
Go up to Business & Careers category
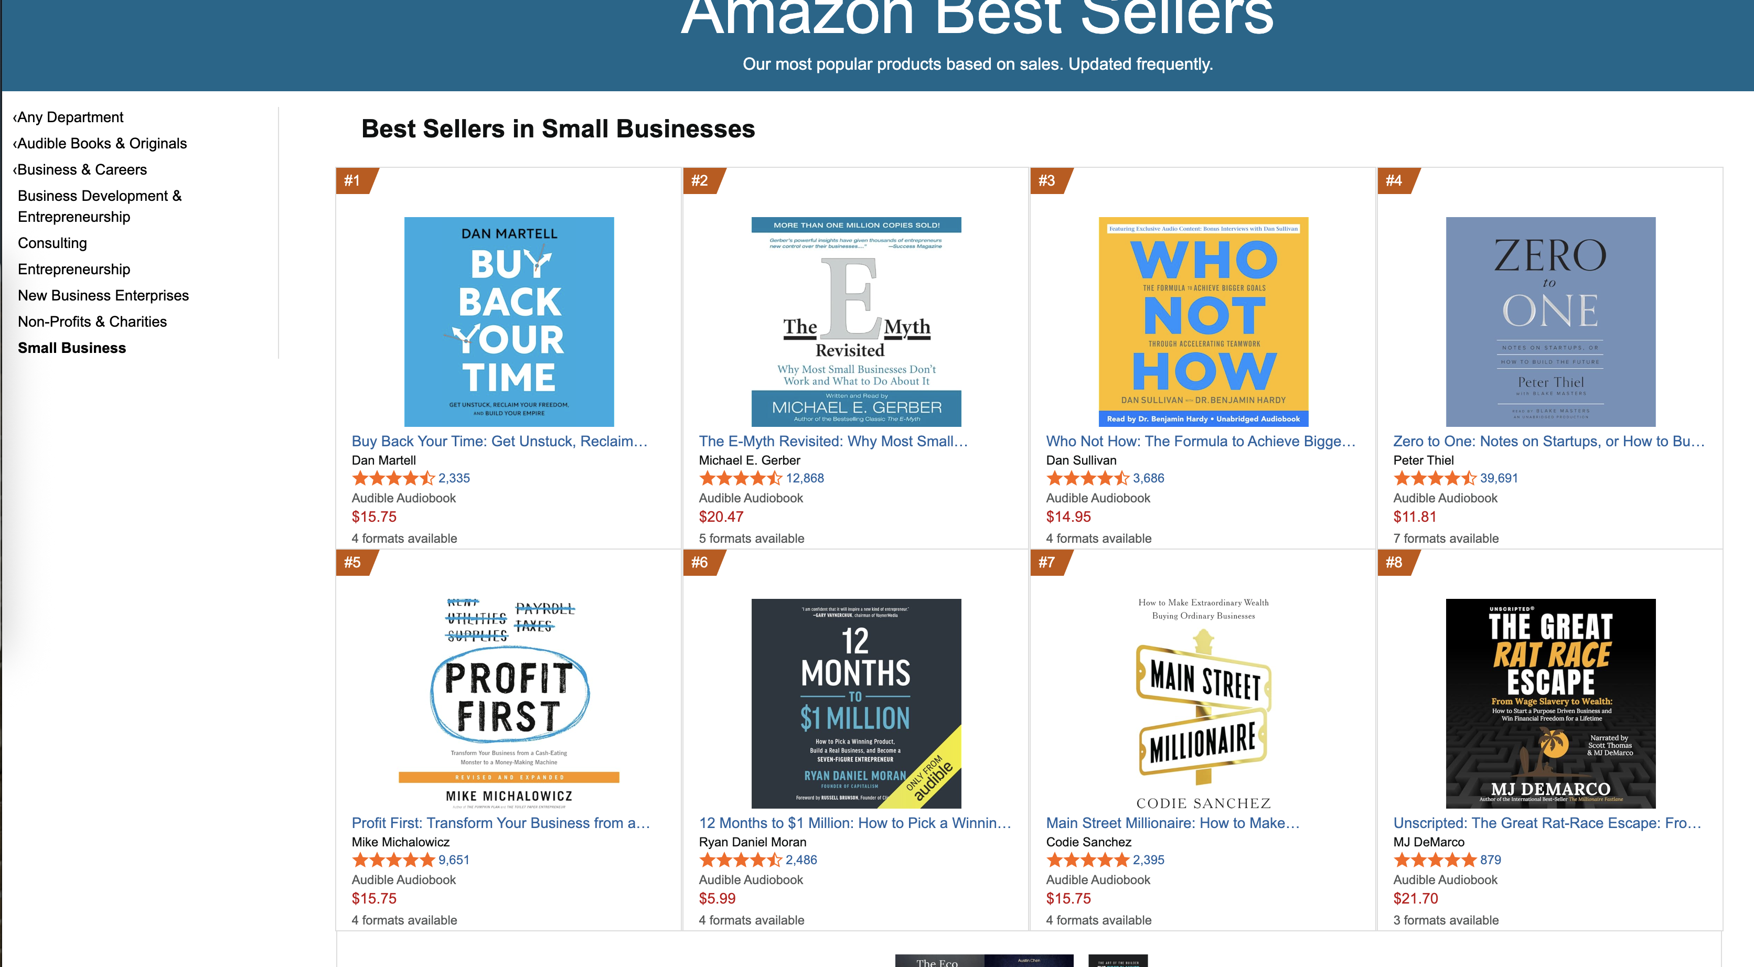click(x=81, y=169)
